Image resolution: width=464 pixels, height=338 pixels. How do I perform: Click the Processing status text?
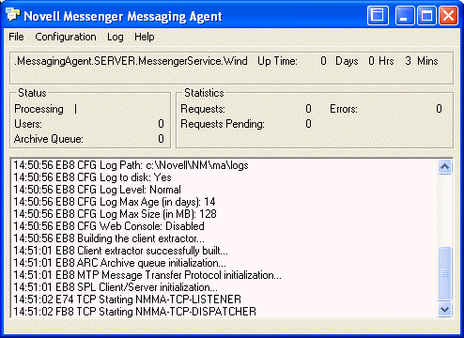pos(39,109)
